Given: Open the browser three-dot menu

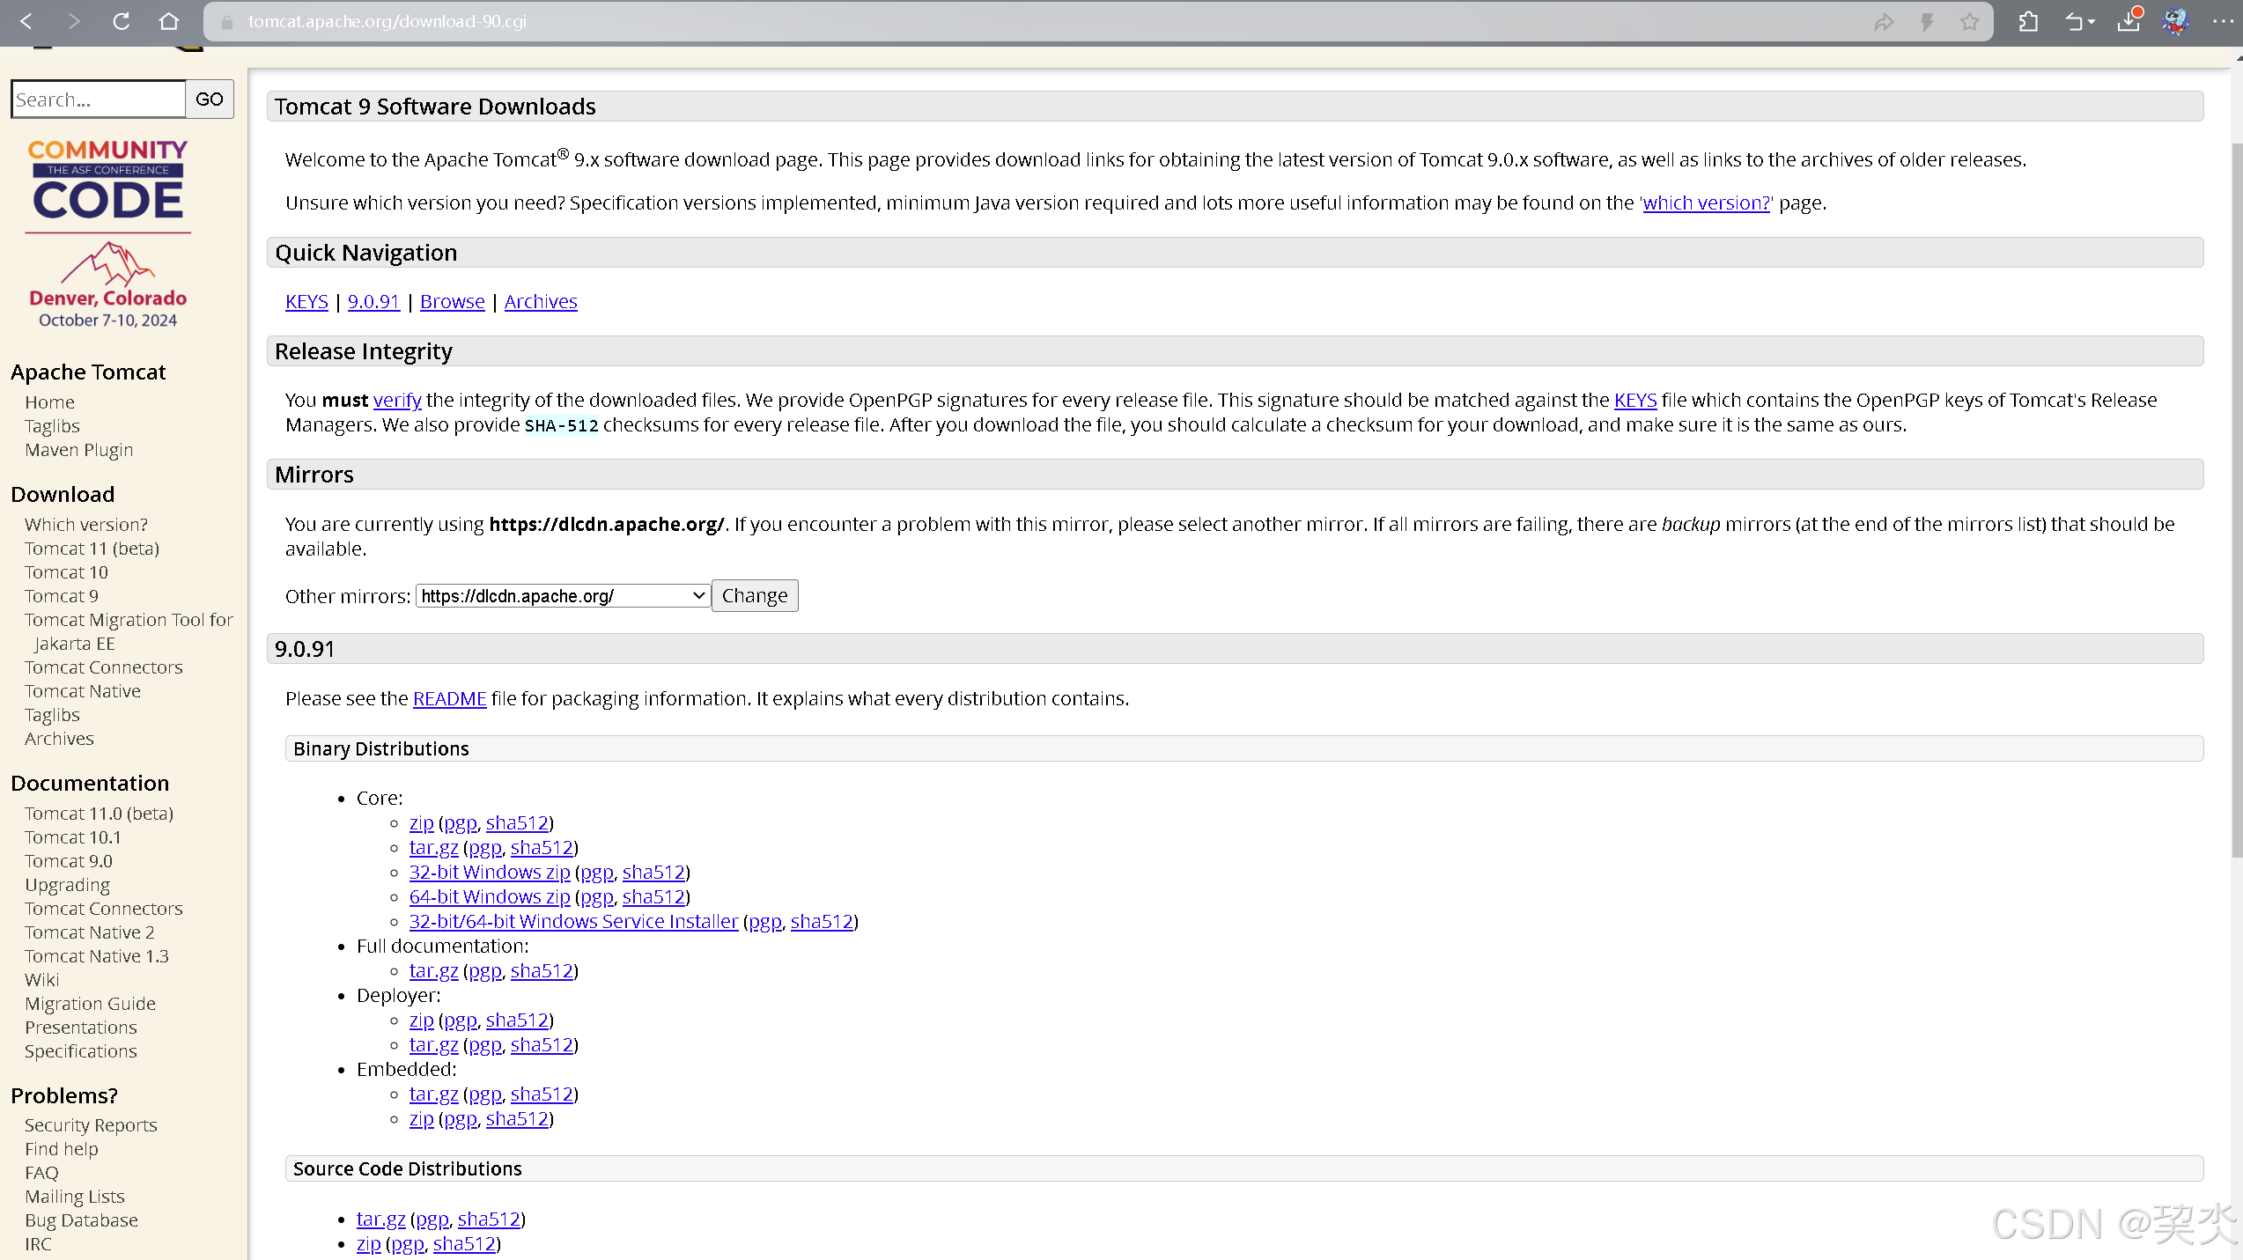Looking at the screenshot, I should (x=2222, y=21).
